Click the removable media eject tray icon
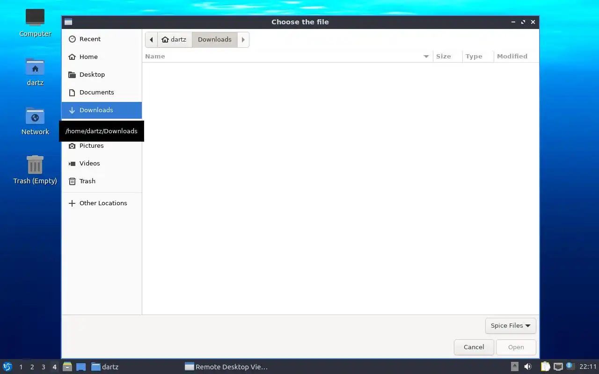The width and height of the screenshot is (599, 374). pos(515,367)
